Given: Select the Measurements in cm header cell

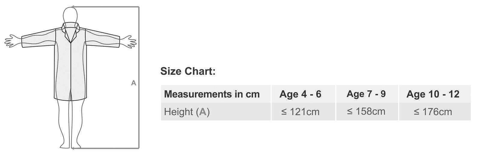Looking at the screenshot, I should [212, 94].
